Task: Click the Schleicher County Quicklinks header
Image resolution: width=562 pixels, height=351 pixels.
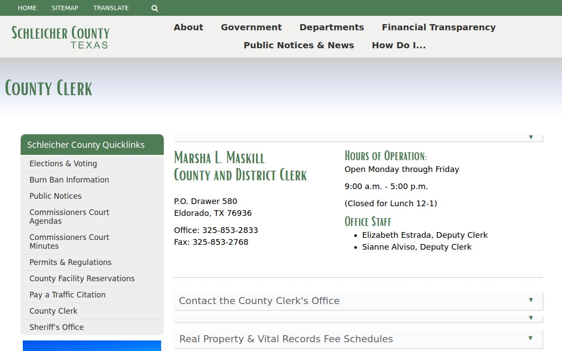Action: 92,145
